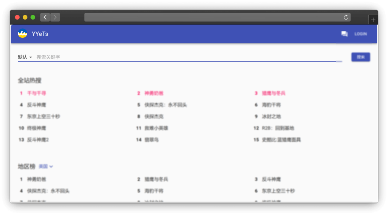Open 海豹干将 ranked 6 in 全站热搜
Viewport: 388px width, 213px height.
pos(271,105)
